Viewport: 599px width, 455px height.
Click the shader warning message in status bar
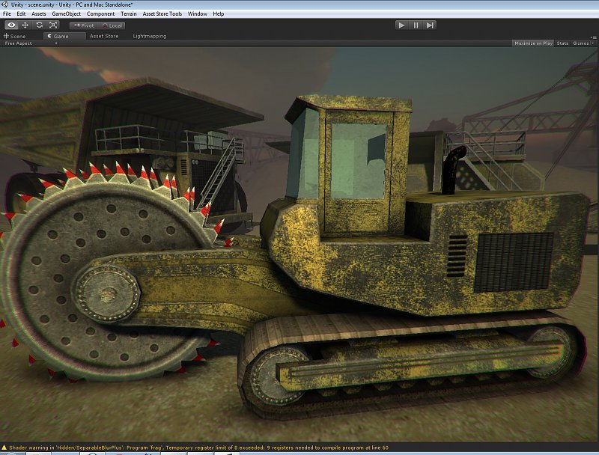[x=198, y=448]
